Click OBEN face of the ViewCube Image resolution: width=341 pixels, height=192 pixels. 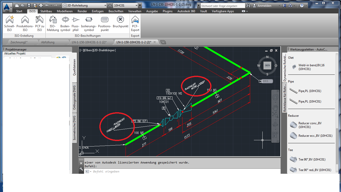267,66
